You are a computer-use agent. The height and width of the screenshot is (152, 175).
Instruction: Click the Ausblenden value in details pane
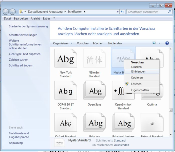[x=121, y=145]
